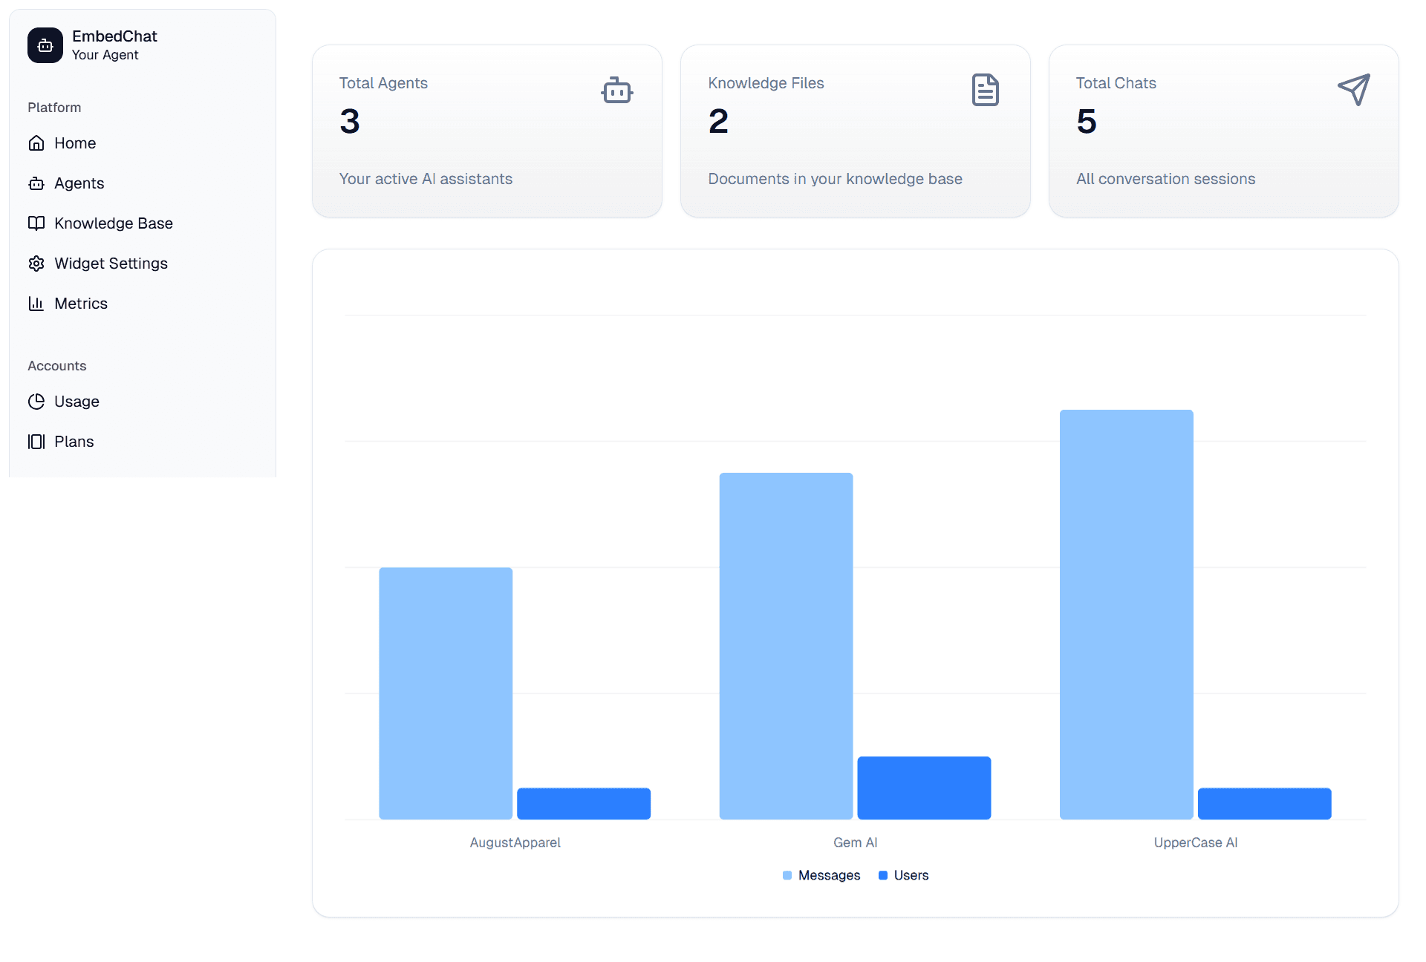
Task: Click the send-arrow icon on Total Chats card
Action: pos(1353,89)
